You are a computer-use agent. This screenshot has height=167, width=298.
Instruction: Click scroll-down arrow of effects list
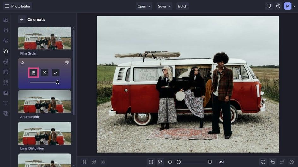[x=74, y=166]
